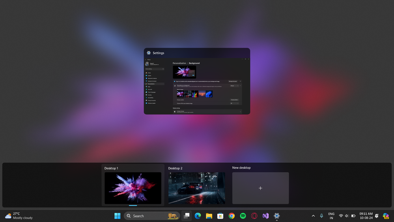The height and width of the screenshot is (222, 394).
Task: Open the weather widget showing 27°C
Action: pos(19,216)
